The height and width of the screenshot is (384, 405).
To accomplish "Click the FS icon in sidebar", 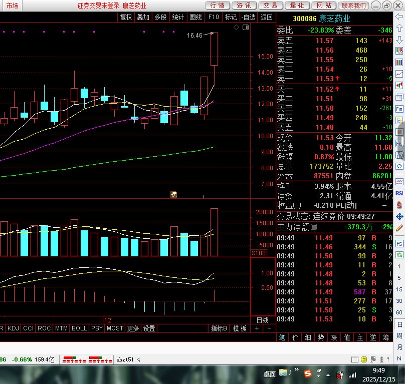I will (399, 244).
